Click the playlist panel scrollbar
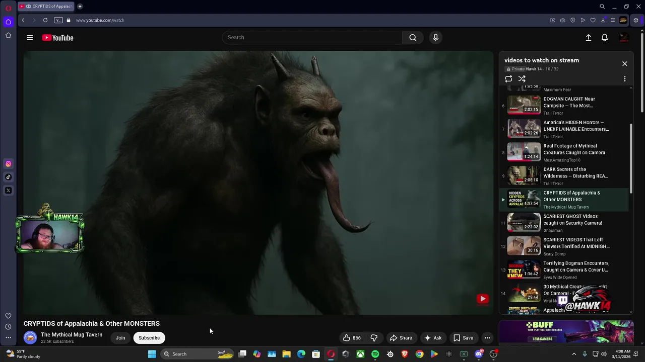 [631, 158]
